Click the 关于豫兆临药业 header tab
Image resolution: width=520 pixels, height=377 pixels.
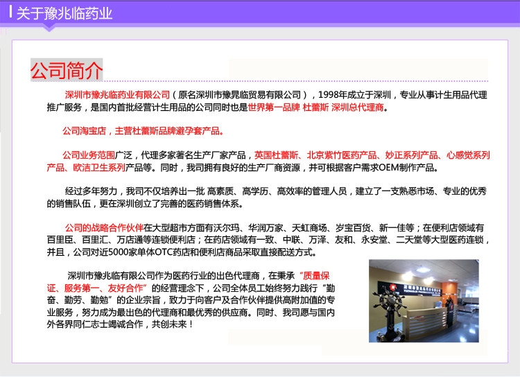coord(64,13)
